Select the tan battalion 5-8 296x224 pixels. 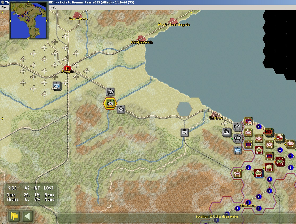[x=269, y=156]
